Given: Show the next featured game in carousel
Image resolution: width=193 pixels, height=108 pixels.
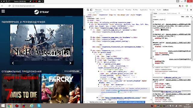Looking at the screenshot, I should [70, 63].
